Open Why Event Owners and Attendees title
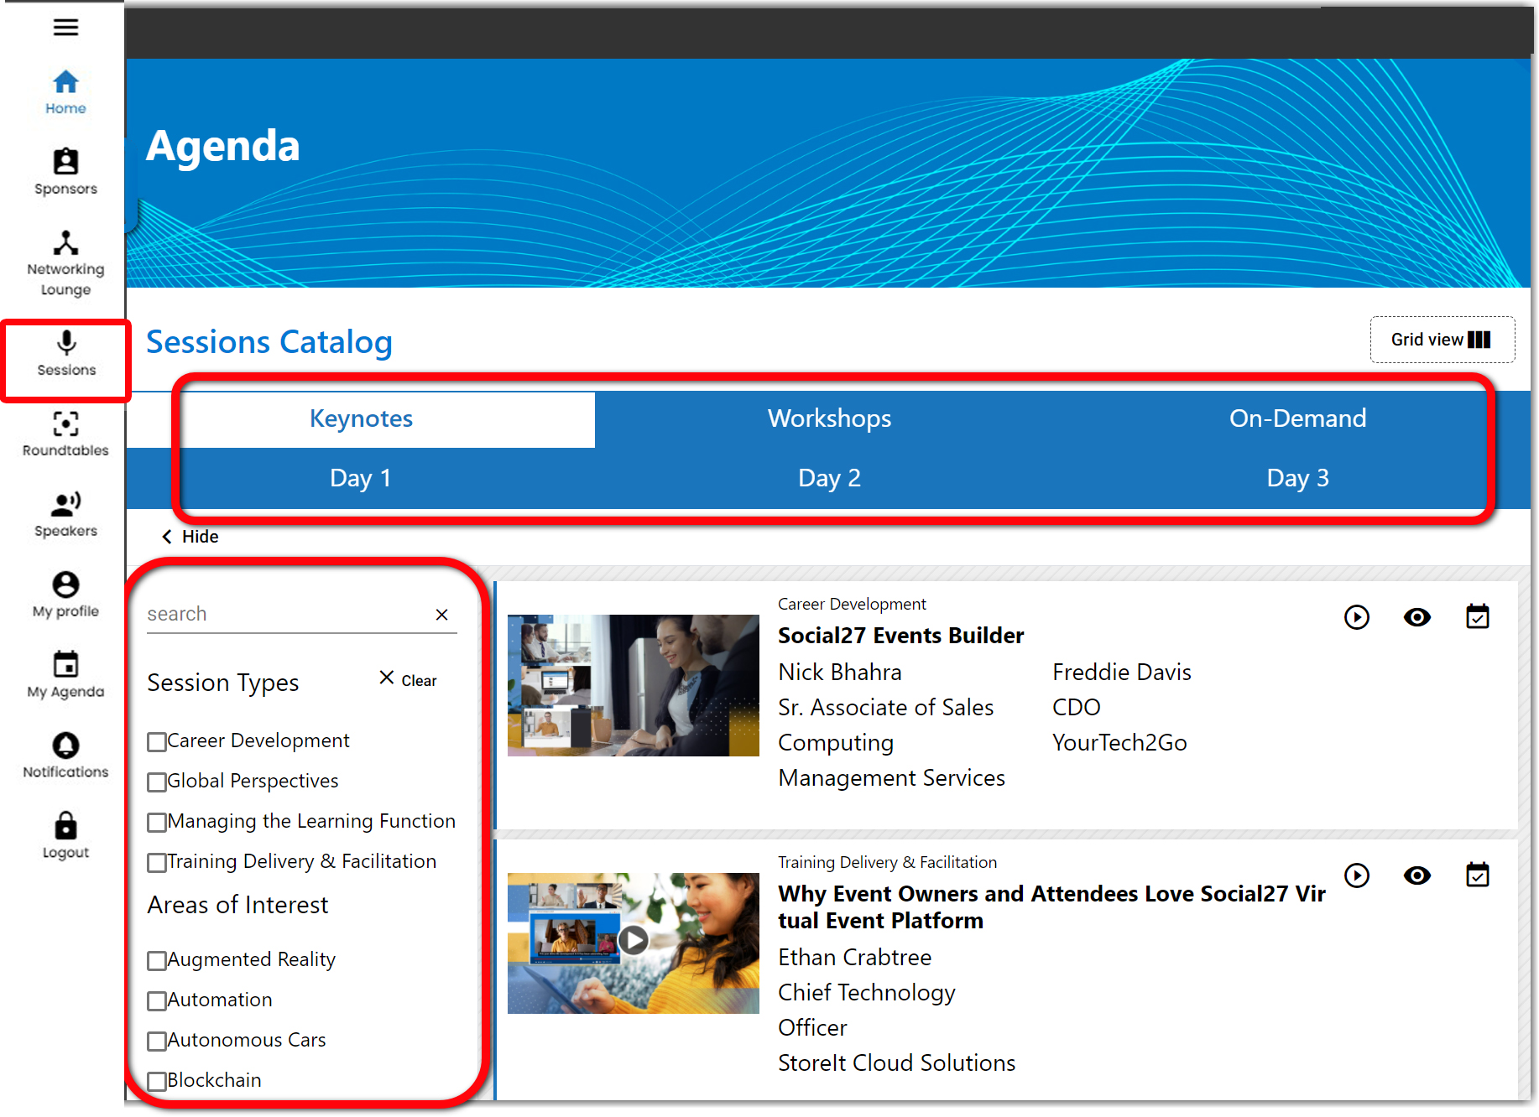The width and height of the screenshot is (1539, 1117). coord(1051,907)
